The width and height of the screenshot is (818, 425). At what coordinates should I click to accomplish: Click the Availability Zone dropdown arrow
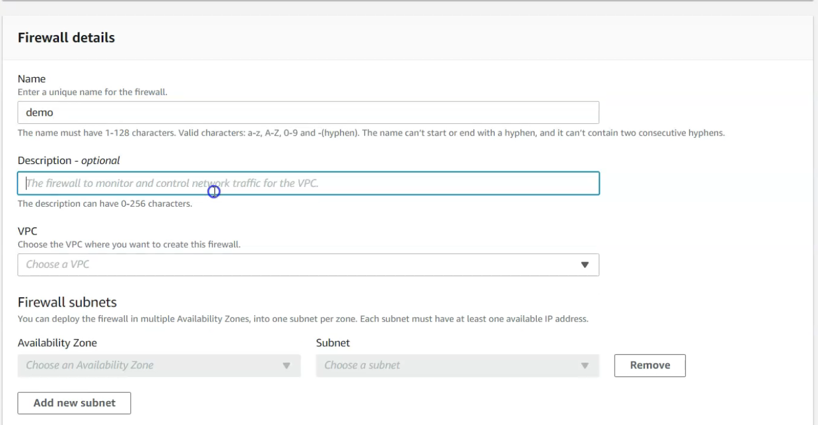(286, 365)
